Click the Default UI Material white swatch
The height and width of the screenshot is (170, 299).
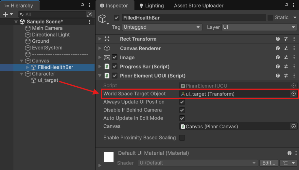click(x=109, y=157)
